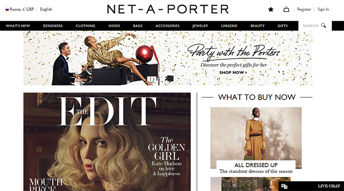Viewport: 344px width, 191px height.
Task: Open the Jewelry category
Action: click(200, 26)
